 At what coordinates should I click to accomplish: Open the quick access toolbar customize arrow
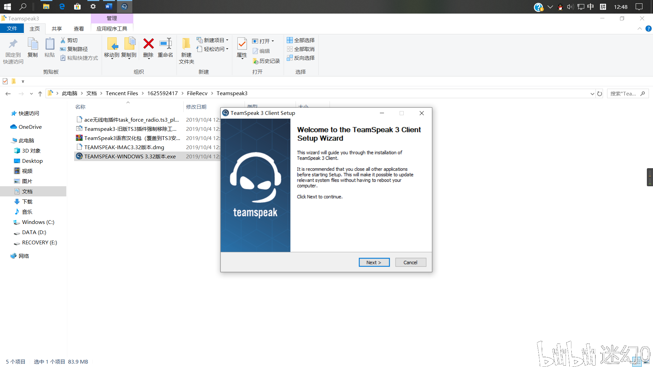point(23,81)
